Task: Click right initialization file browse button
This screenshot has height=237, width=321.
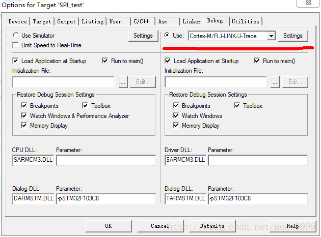Action: pyautogui.click(x=275, y=82)
